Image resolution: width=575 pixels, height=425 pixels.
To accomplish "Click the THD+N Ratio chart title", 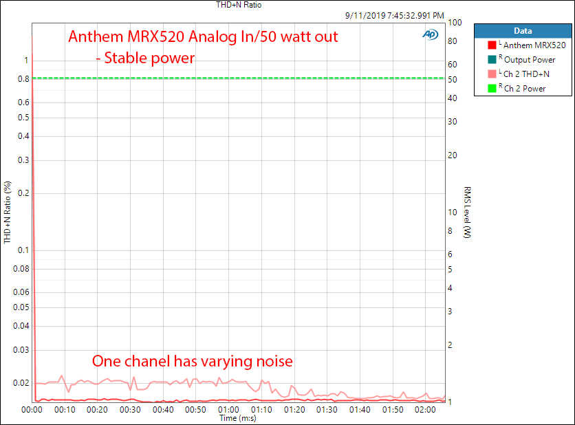I will (239, 5).
